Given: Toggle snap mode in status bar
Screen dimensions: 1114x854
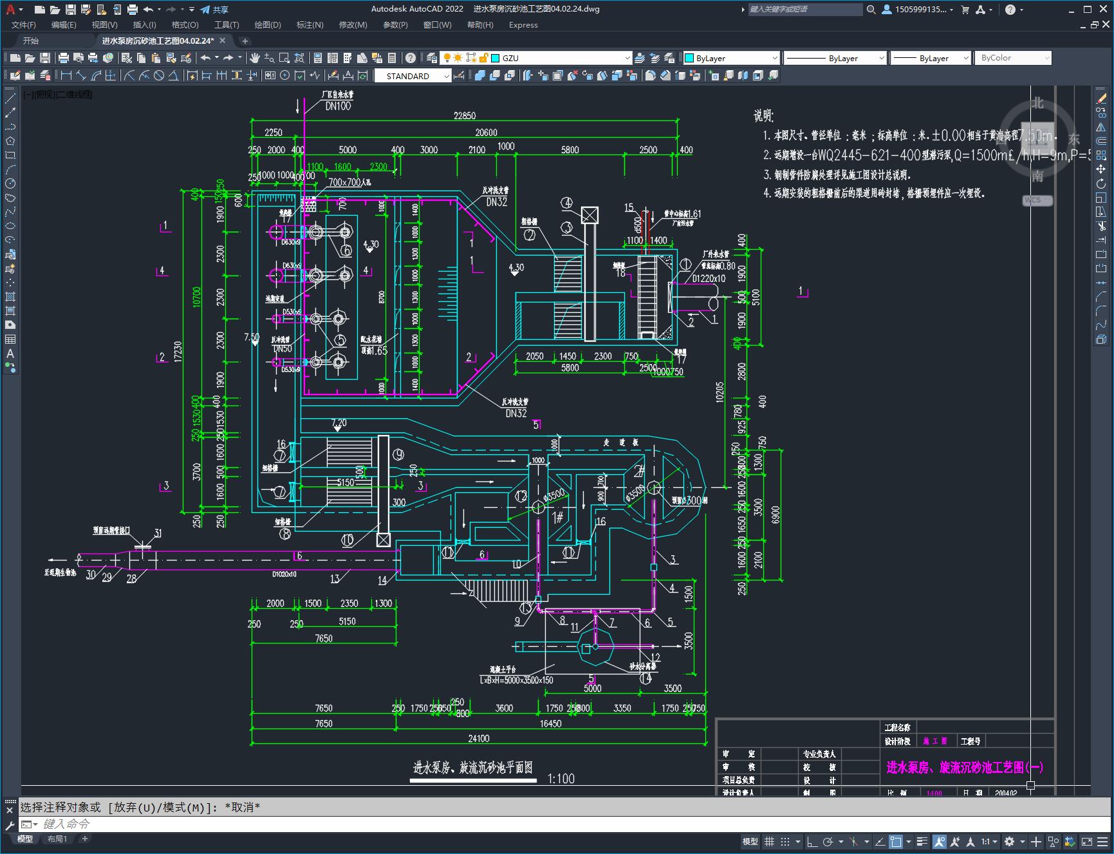Looking at the screenshot, I should [785, 842].
